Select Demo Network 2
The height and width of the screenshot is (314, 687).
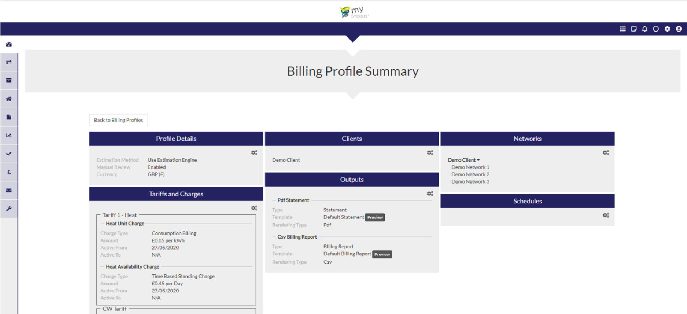tap(470, 175)
